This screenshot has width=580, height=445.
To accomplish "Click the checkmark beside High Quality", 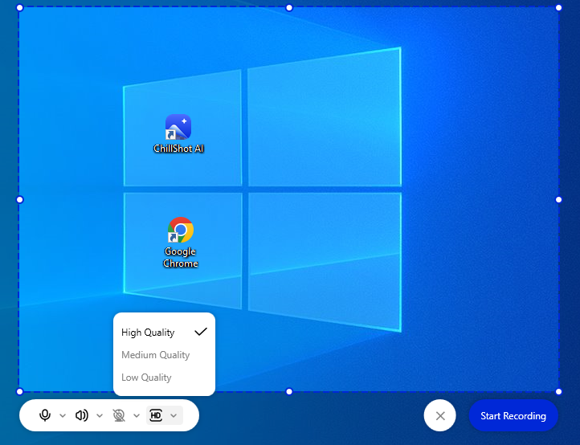I will click(201, 332).
